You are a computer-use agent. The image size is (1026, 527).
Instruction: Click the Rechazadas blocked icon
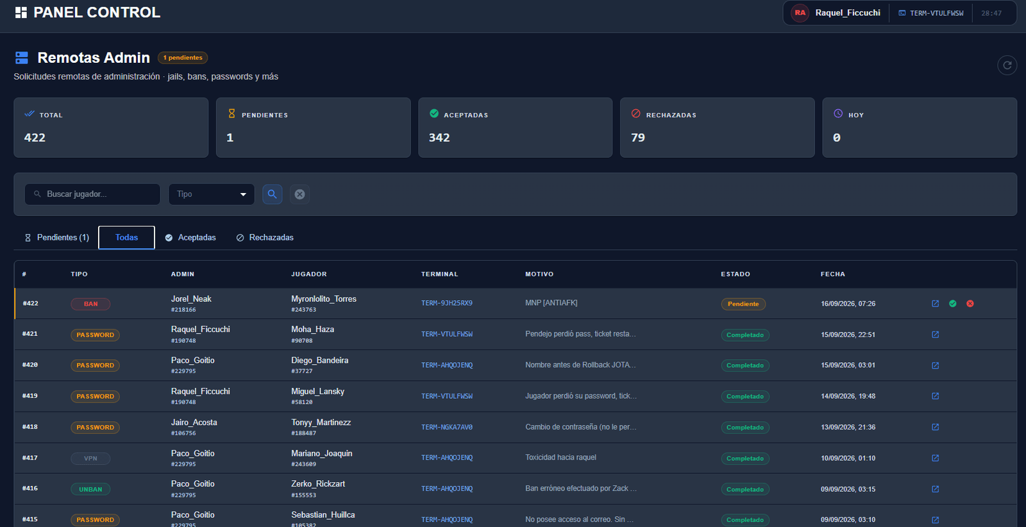point(636,113)
